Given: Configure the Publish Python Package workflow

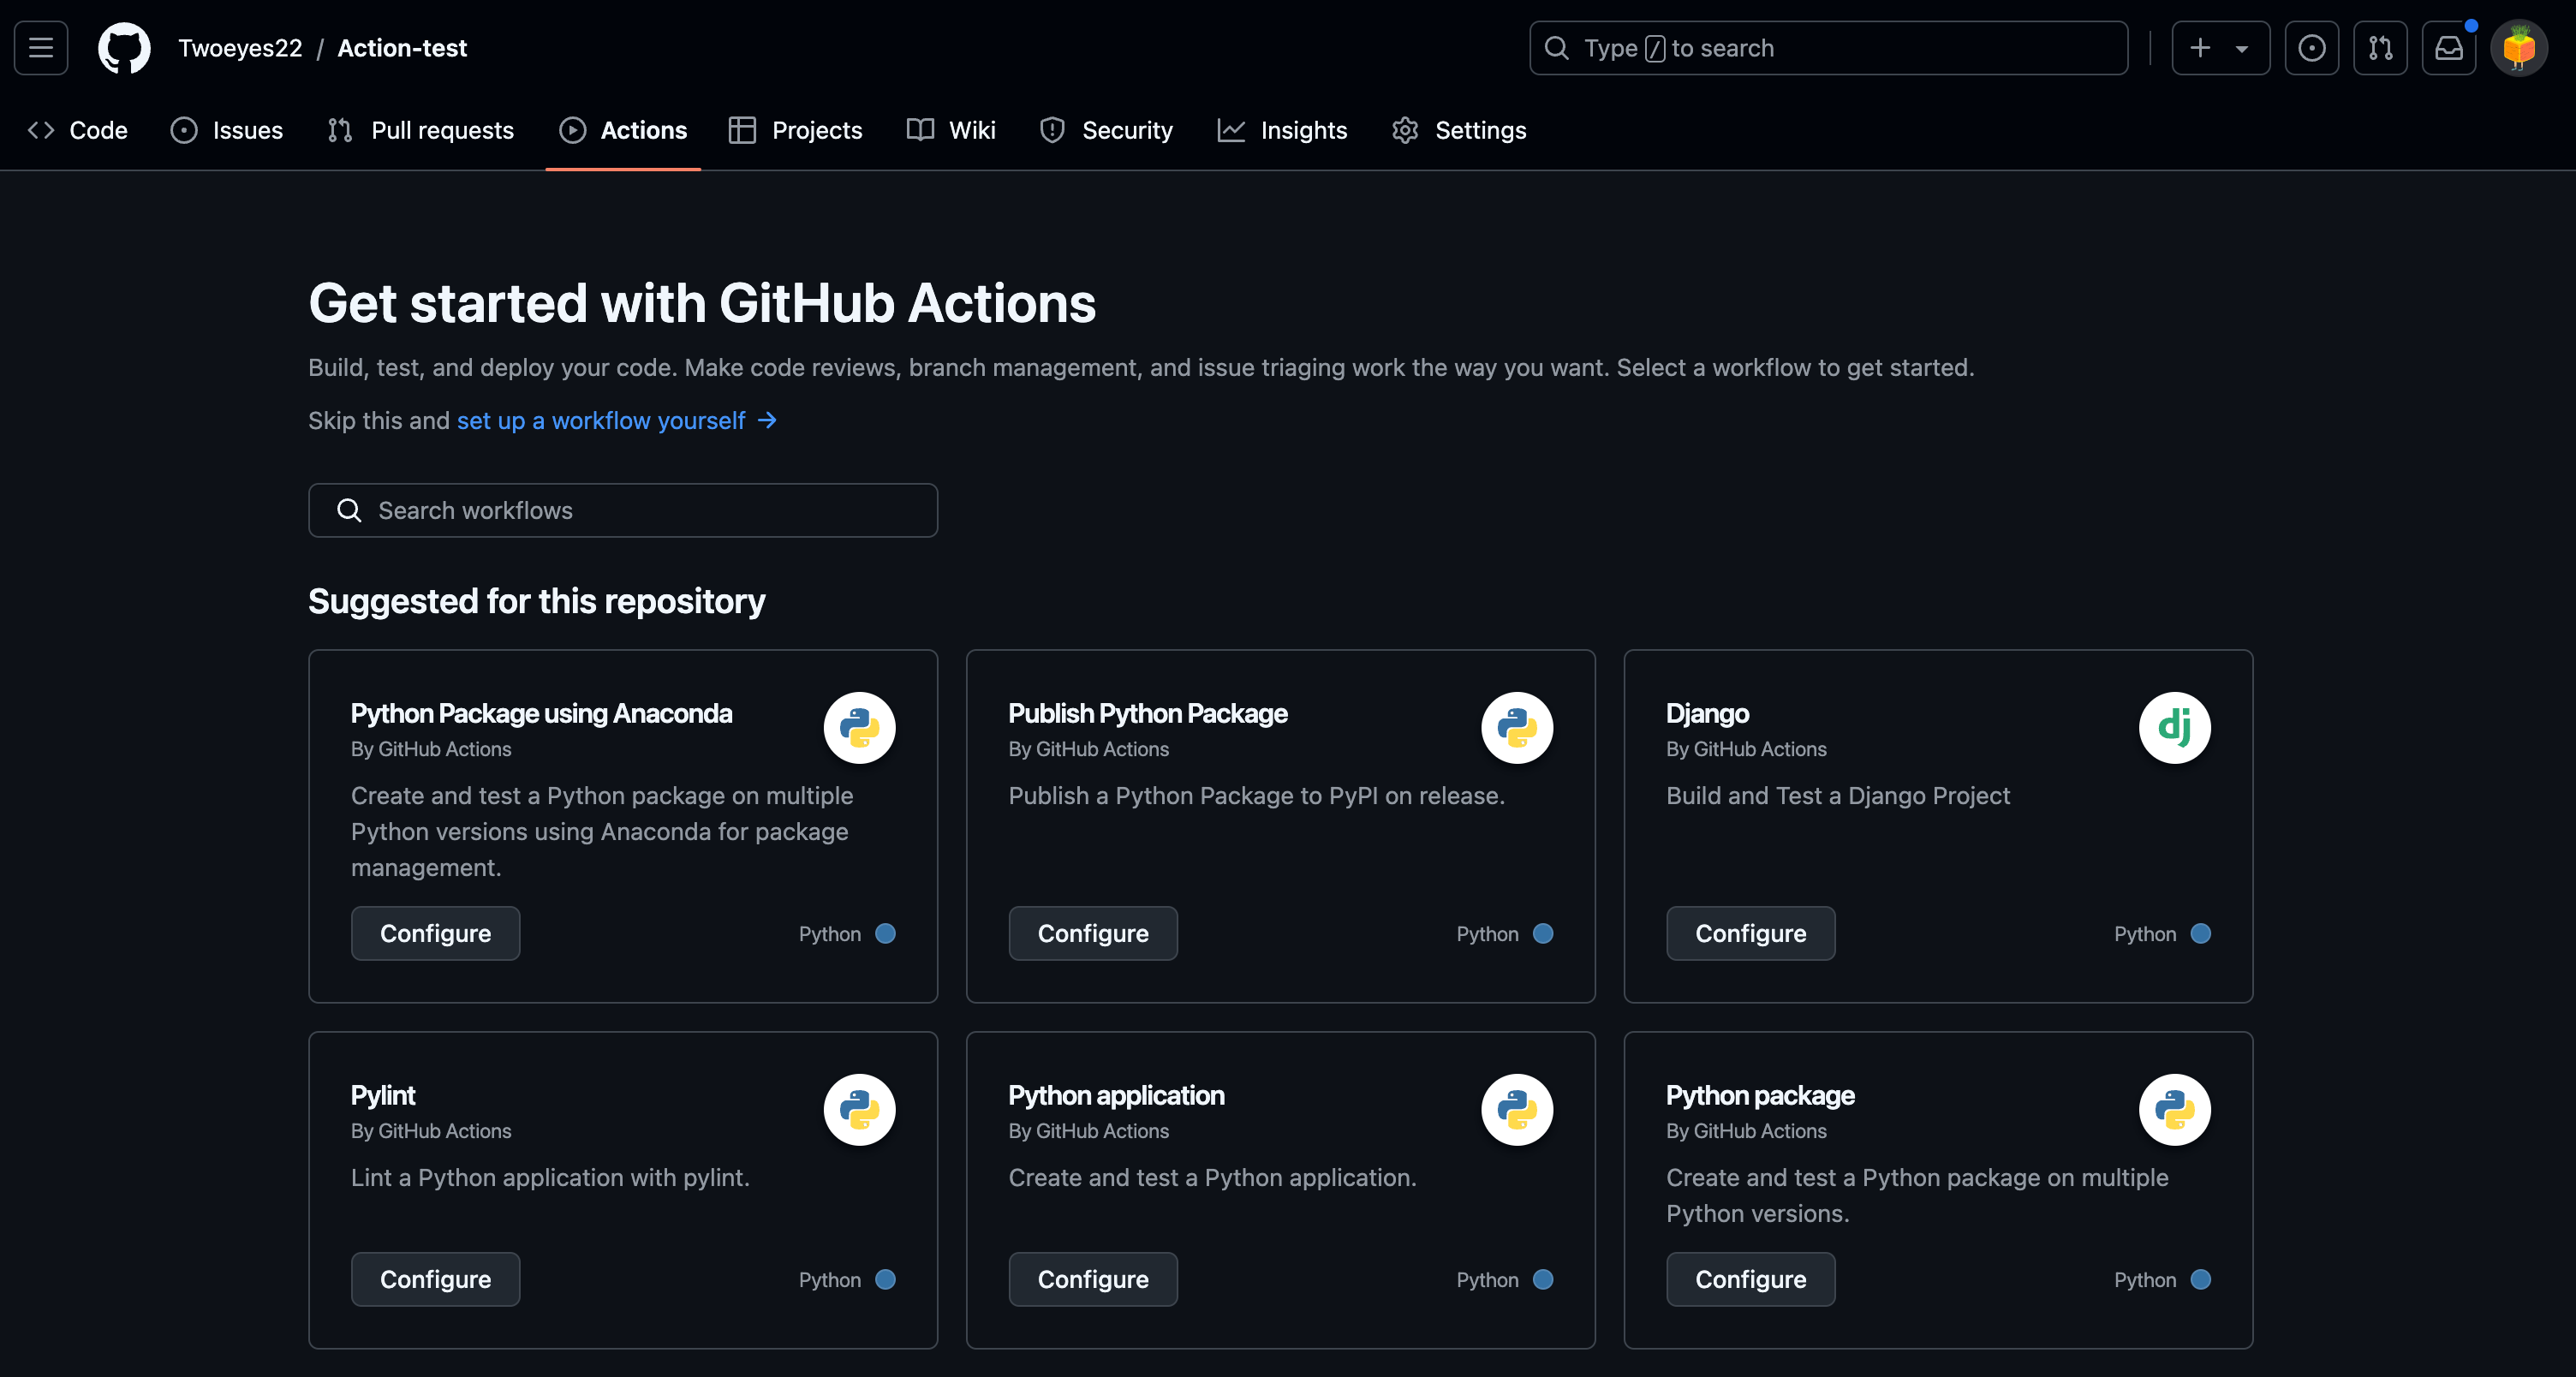Looking at the screenshot, I should 1093,933.
